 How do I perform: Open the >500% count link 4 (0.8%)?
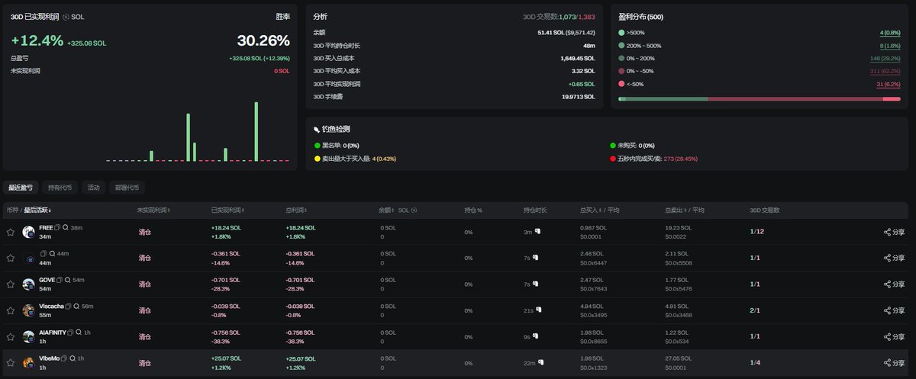(x=889, y=33)
